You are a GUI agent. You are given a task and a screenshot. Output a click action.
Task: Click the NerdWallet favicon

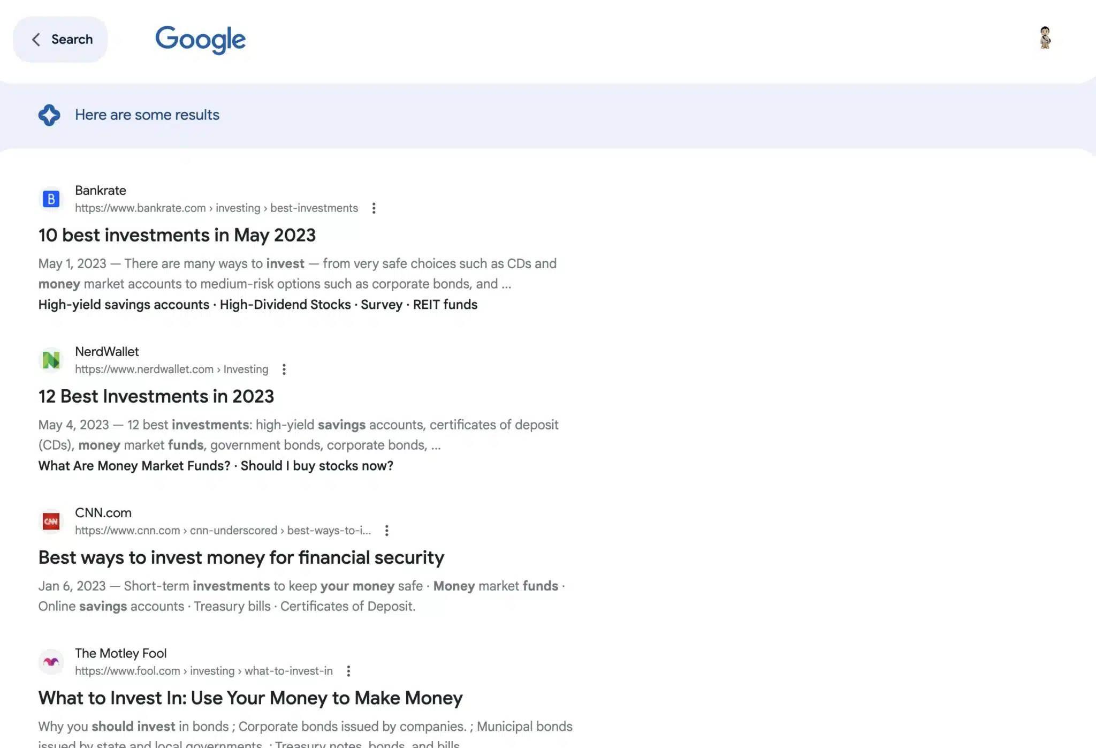[51, 360]
